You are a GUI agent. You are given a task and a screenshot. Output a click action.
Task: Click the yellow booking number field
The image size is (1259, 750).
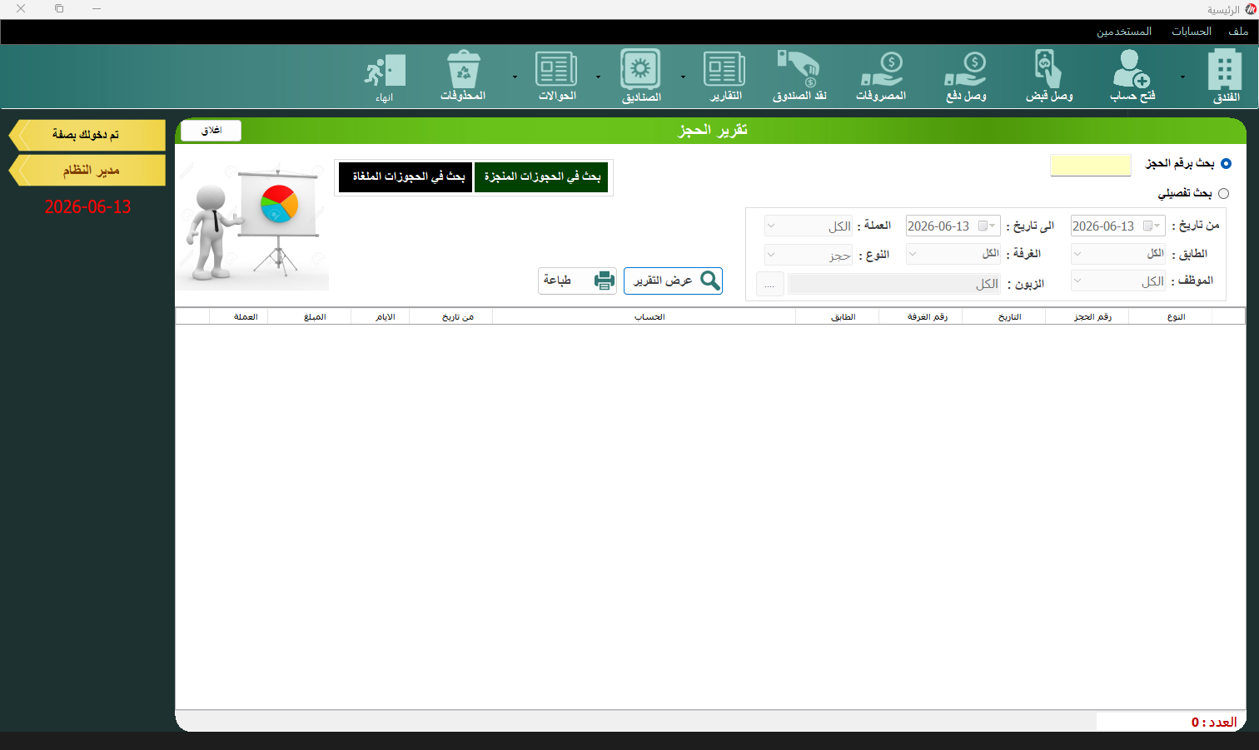pyautogui.click(x=1091, y=165)
